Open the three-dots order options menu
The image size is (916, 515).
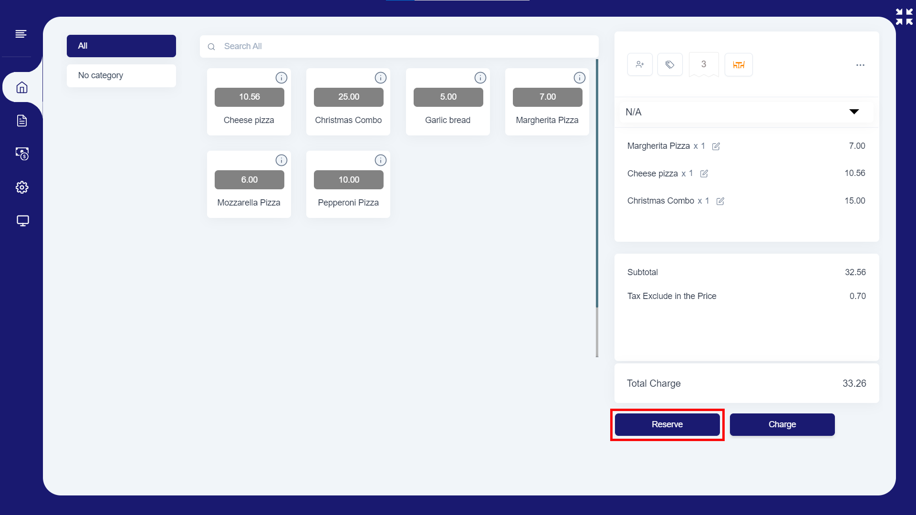[860, 65]
